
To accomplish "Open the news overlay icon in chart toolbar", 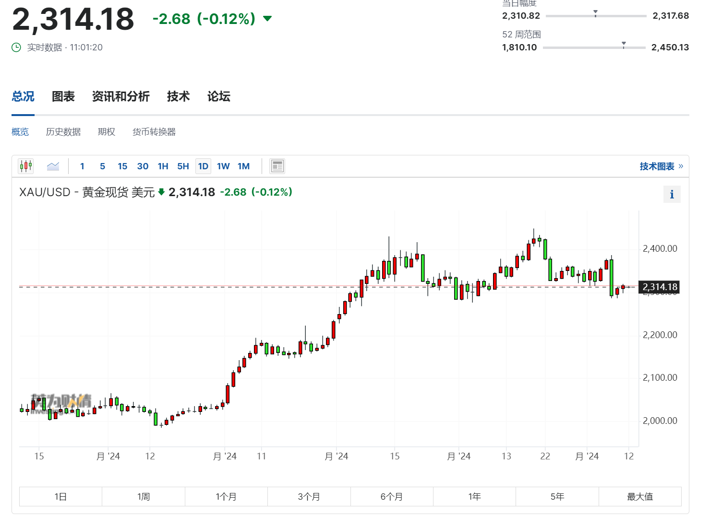I will tap(277, 166).
